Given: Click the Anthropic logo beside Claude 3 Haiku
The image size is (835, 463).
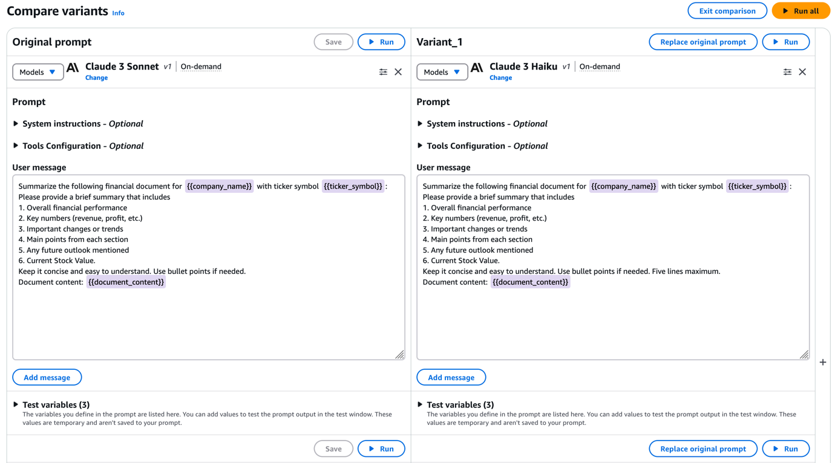Looking at the screenshot, I should [477, 67].
